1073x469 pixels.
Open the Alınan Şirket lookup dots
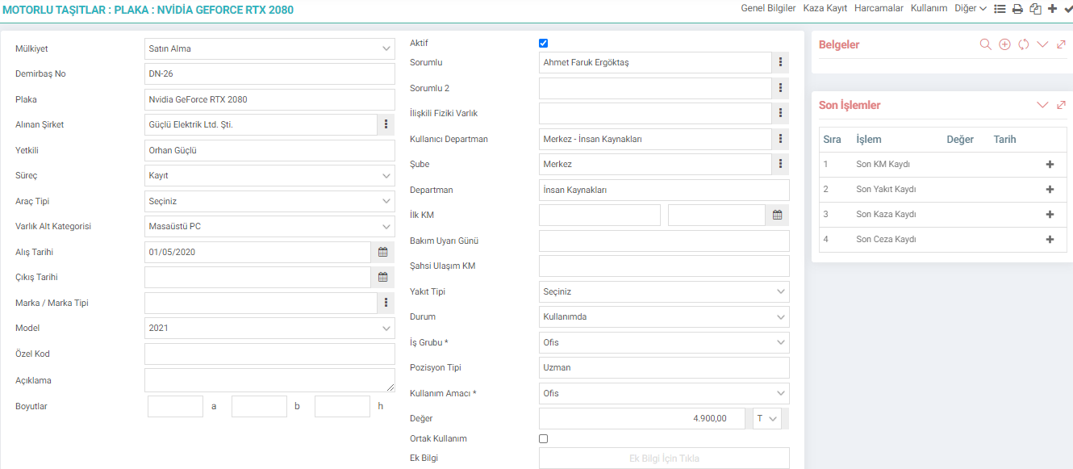pyautogui.click(x=386, y=124)
